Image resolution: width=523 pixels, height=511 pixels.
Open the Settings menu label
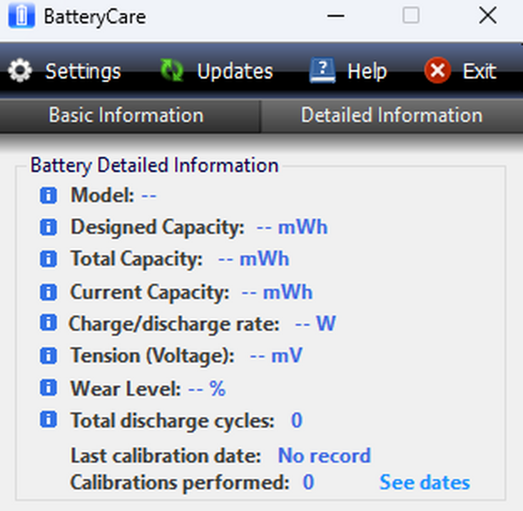click(83, 71)
